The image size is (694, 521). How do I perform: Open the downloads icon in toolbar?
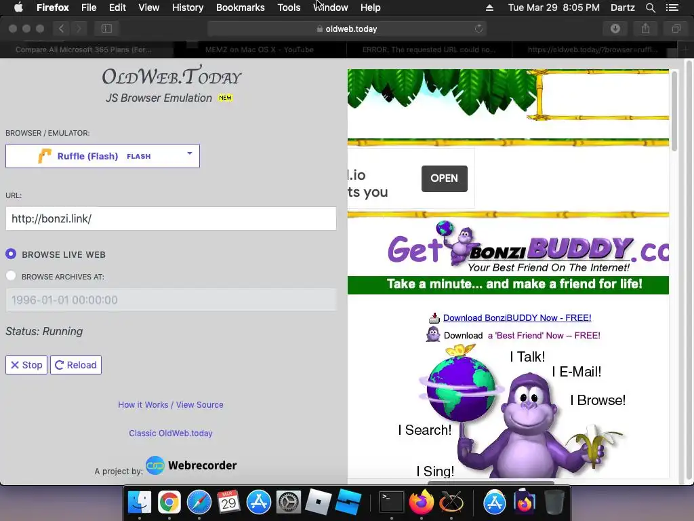(615, 28)
